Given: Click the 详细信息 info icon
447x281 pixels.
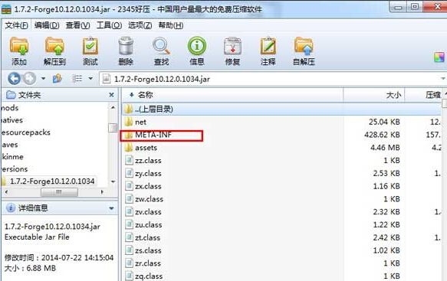Looking at the screenshot, I should (x=11, y=208).
